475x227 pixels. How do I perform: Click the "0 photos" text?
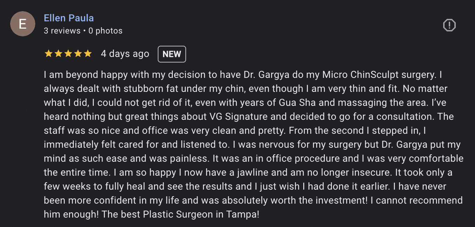[105, 31]
